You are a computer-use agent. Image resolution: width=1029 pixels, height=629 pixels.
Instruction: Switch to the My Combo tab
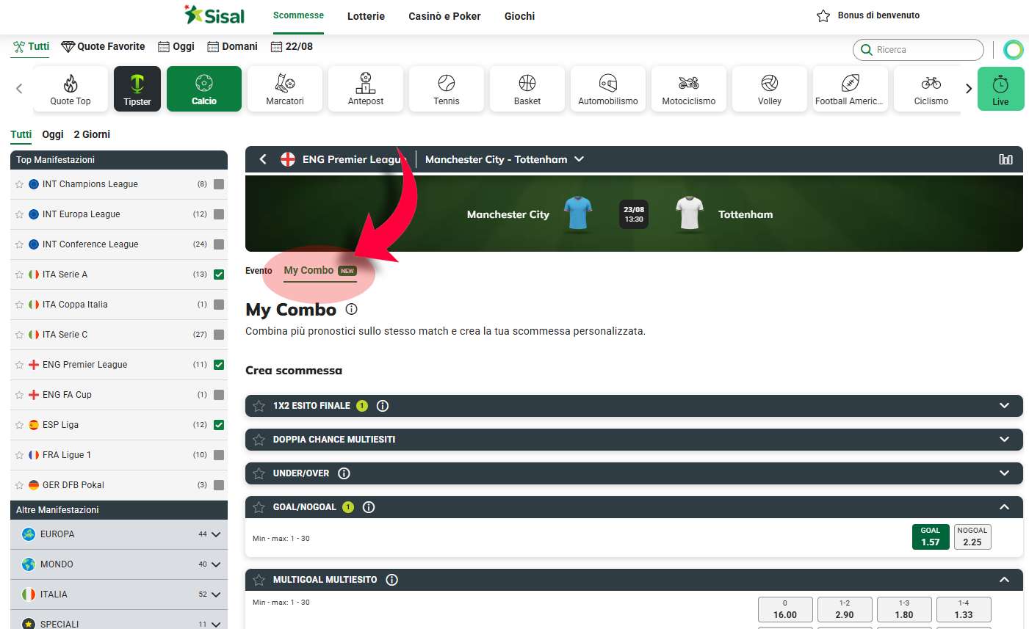tap(320, 271)
